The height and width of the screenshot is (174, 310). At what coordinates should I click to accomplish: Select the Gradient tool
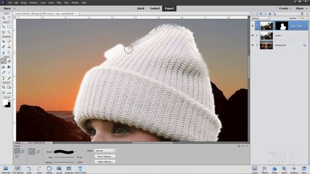tap(9, 67)
